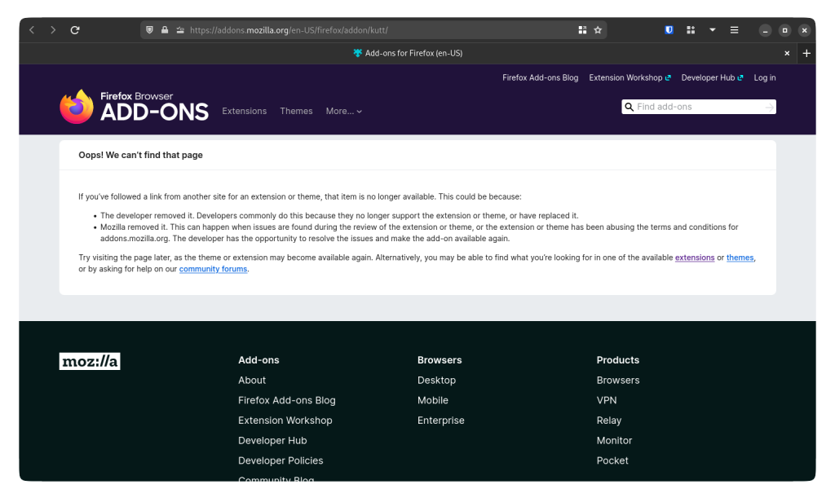The height and width of the screenshot is (502, 835).
Task: Close the Add-ons for Firefox tab
Action: click(787, 53)
